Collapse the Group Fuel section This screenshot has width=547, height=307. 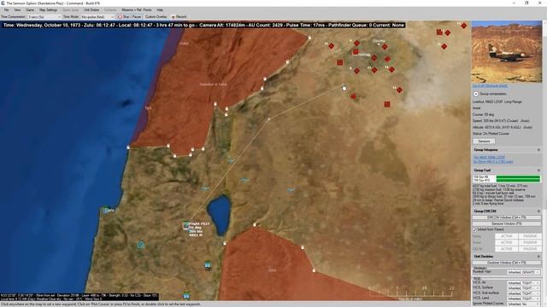538,171
